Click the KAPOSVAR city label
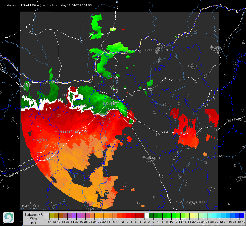This screenshot has width=246, height=226. click(x=30, y=206)
